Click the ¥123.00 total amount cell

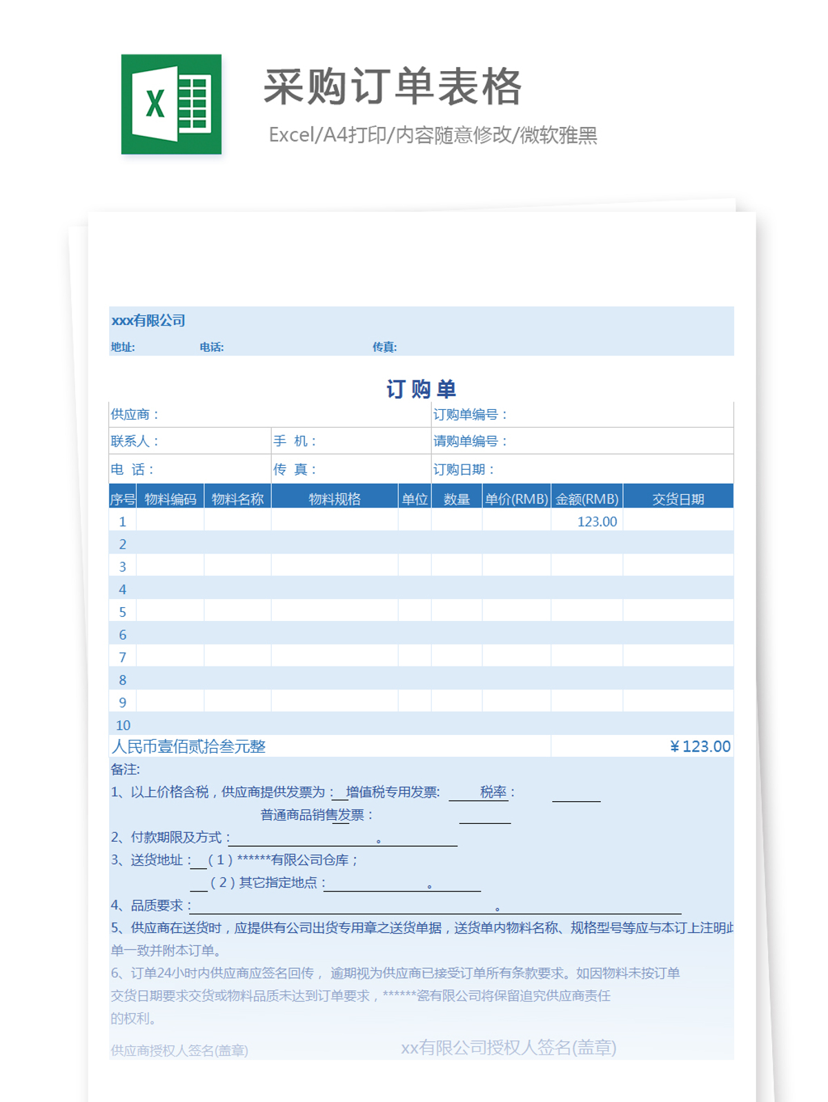tap(699, 747)
